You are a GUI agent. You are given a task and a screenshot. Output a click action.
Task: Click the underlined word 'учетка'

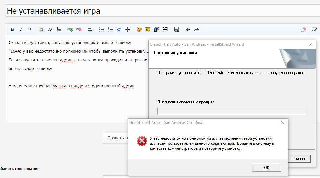coord(59,86)
